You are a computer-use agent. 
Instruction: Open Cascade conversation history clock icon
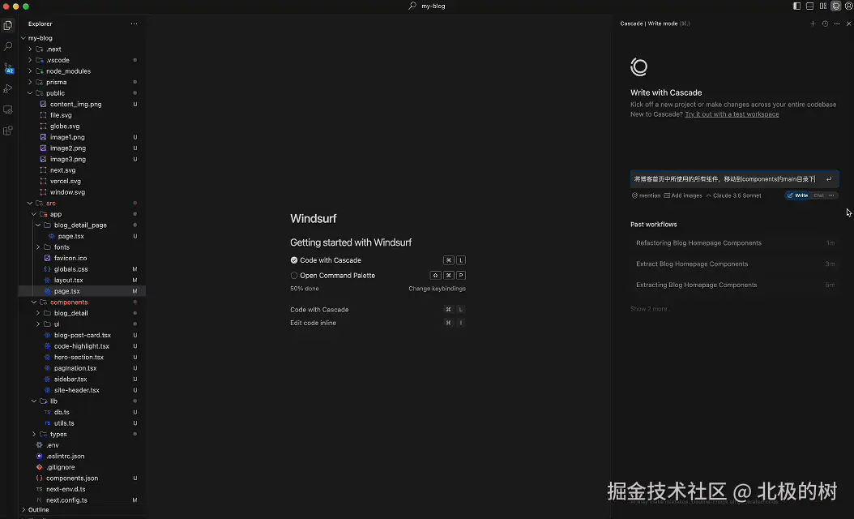pos(825,24)
